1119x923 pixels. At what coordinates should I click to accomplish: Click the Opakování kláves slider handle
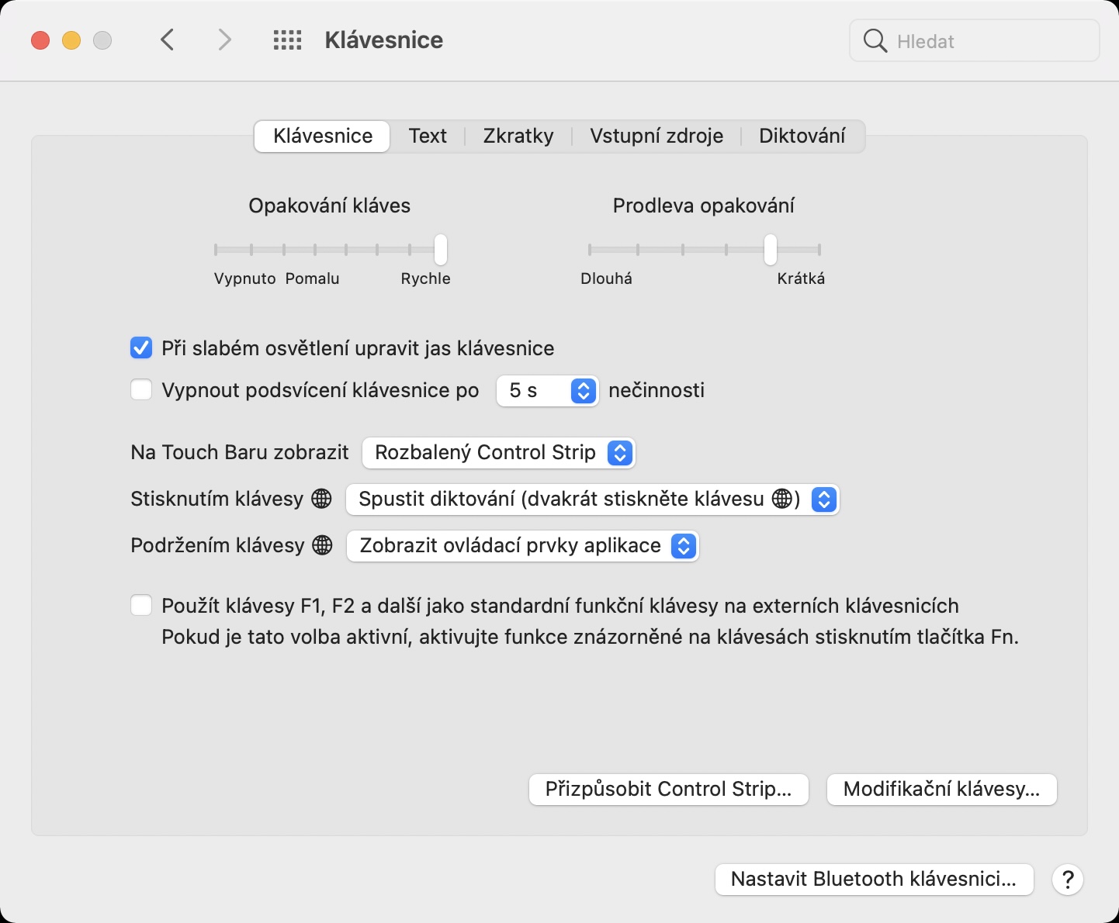tap(440, 250)
